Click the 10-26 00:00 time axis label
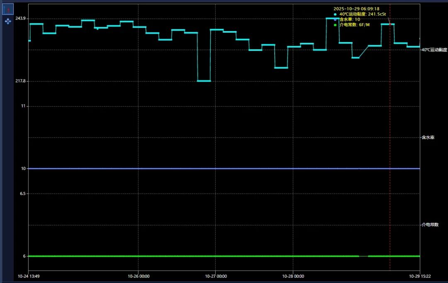 (x=139, y=276)
